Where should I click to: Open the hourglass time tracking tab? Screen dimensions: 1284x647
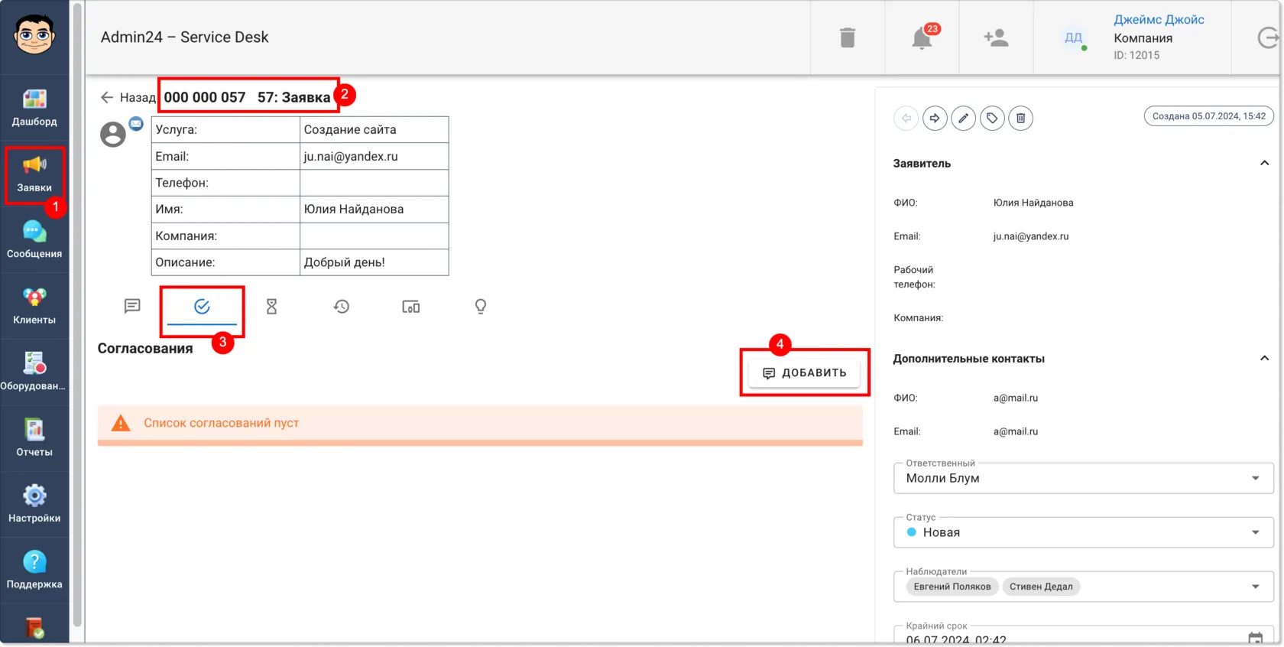pos(271,307)
